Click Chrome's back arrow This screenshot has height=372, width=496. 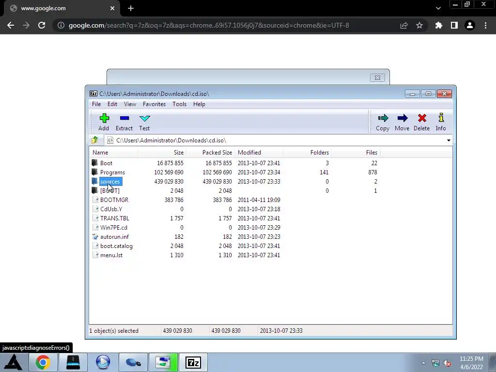11,25
